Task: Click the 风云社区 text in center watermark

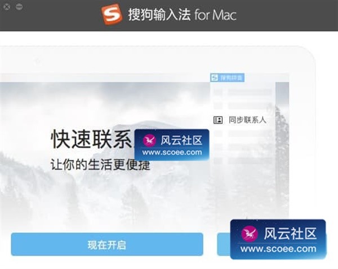Action: point(181,140)
